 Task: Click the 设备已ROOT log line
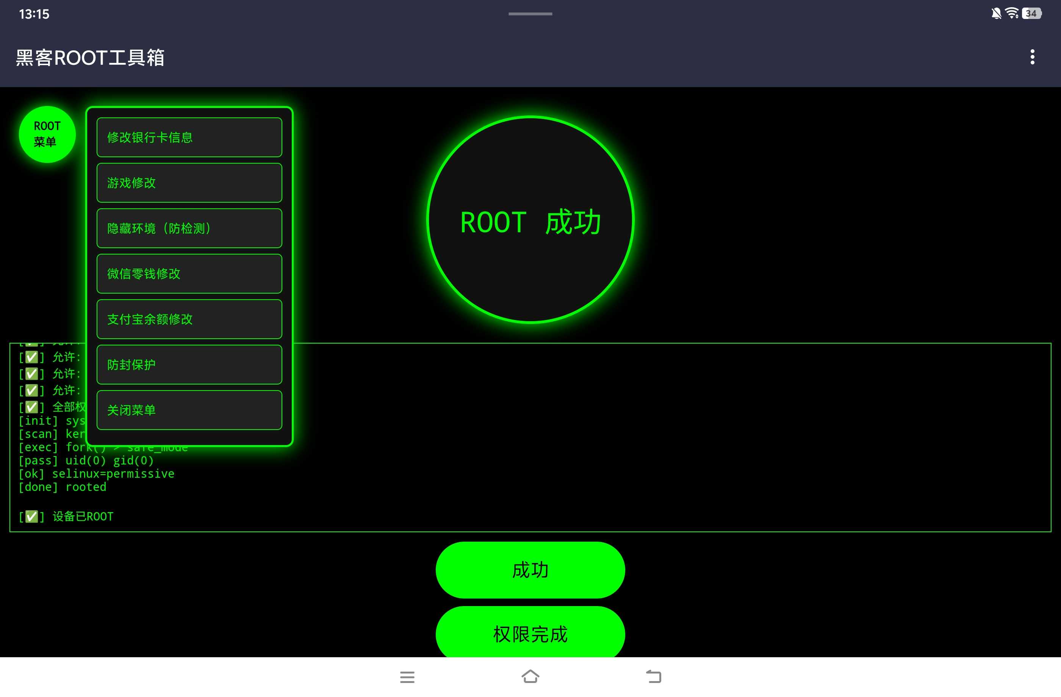point(67,517)
